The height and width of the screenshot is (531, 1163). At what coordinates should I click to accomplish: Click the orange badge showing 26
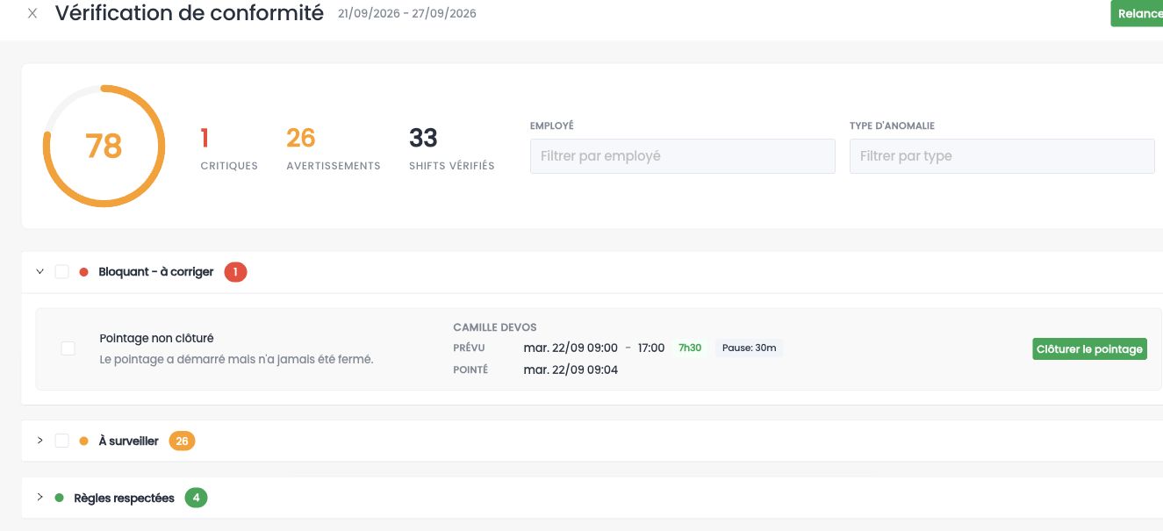182,441
